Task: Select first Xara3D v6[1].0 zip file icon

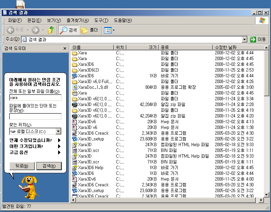Action: coord(74,105)
